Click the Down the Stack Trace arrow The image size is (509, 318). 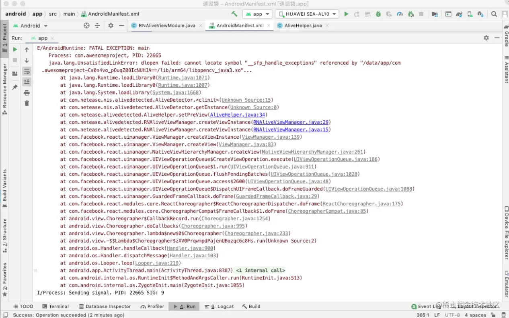27,60
